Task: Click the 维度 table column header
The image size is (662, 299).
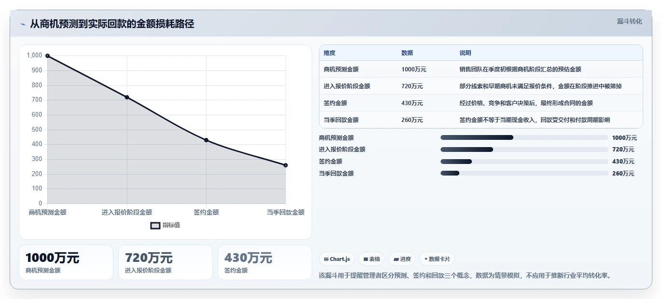Action: (x=330, y=53)
